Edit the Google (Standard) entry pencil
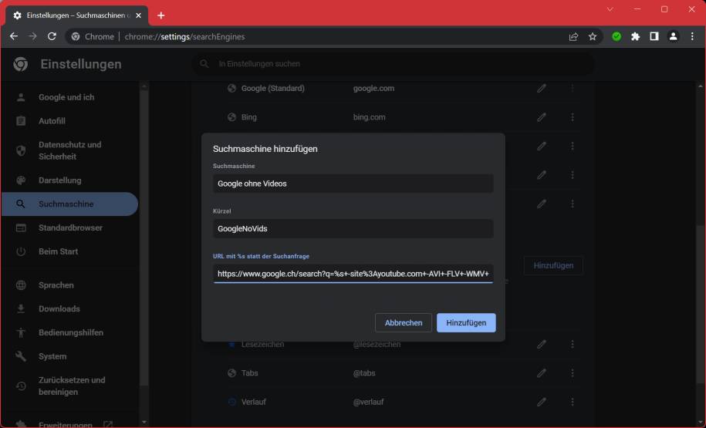 click(541, 88)
